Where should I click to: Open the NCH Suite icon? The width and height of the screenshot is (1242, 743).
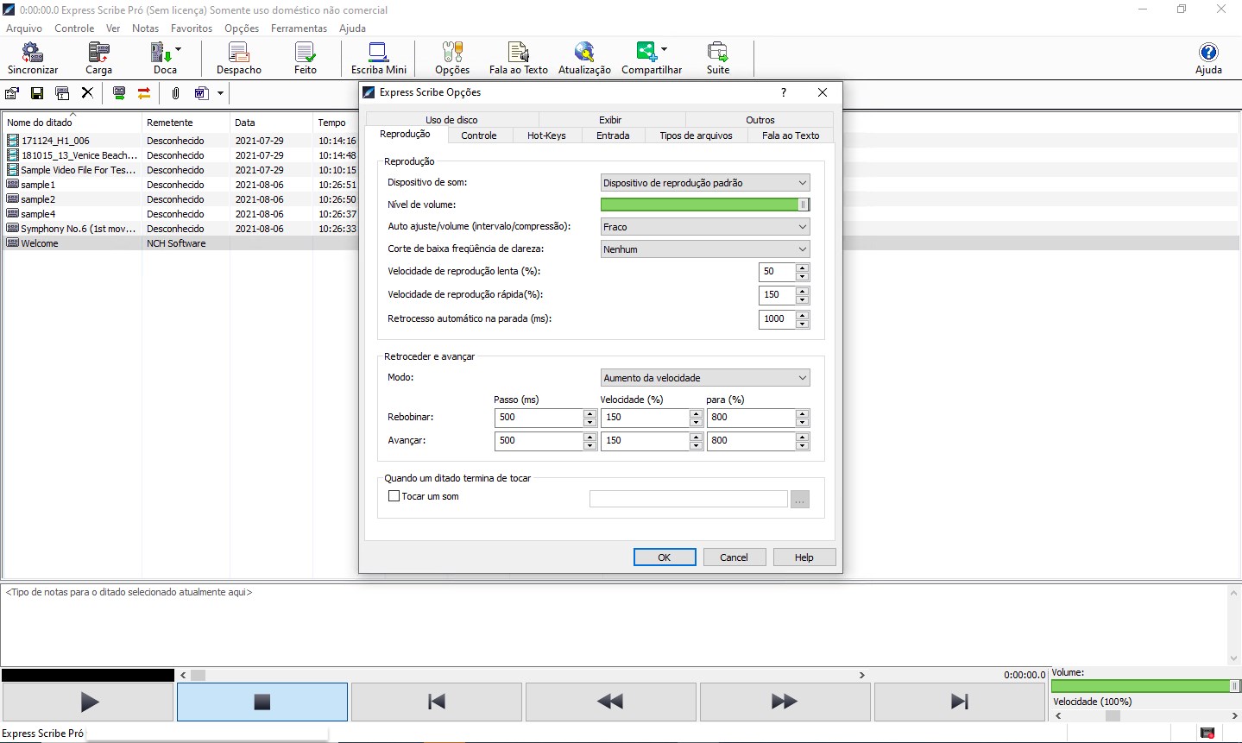718,59
